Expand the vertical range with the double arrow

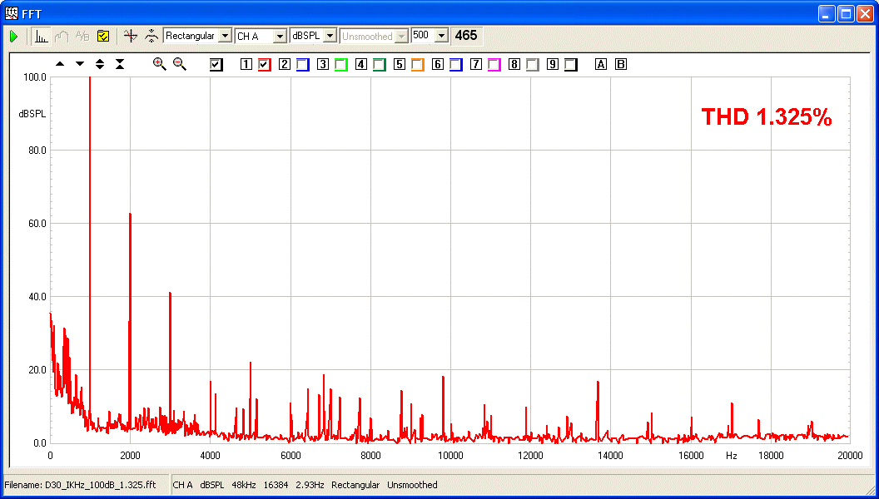100,64
